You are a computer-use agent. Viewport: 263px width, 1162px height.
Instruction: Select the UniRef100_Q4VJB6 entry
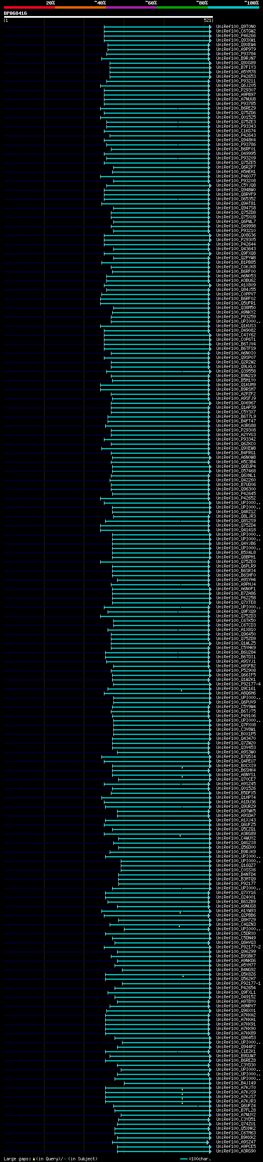235,544
